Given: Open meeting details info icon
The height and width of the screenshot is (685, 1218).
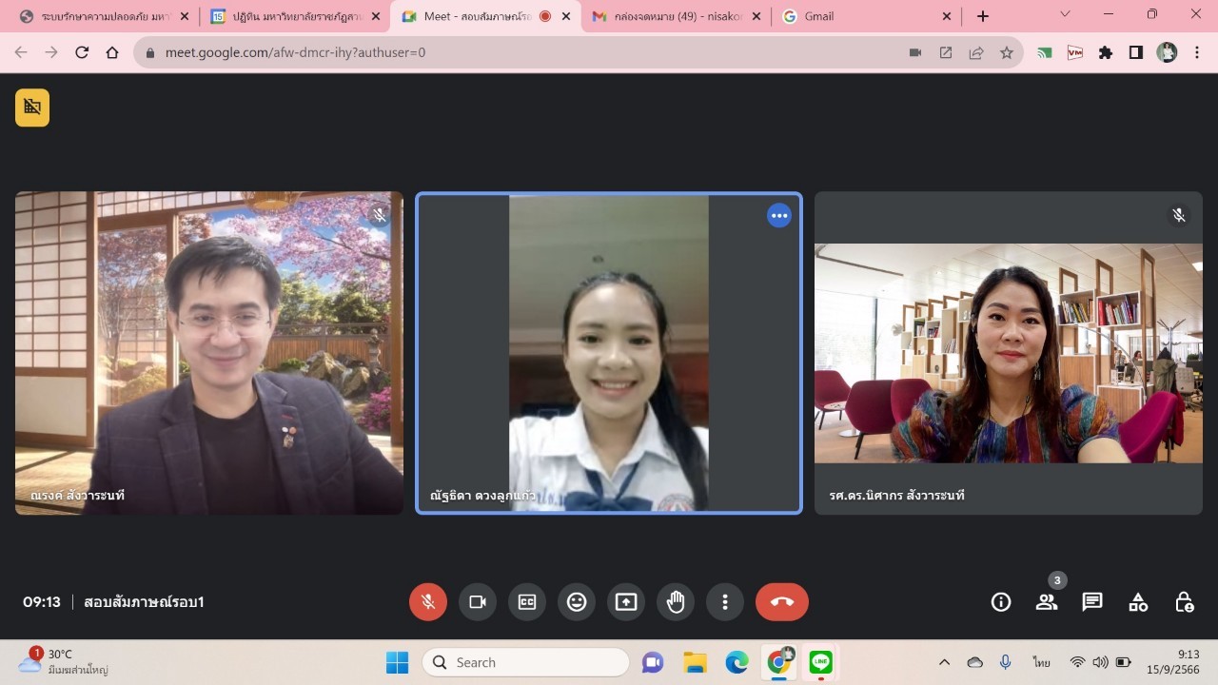Looking at the screenshot, I should pyautogui.click(x=1001, y=602).
